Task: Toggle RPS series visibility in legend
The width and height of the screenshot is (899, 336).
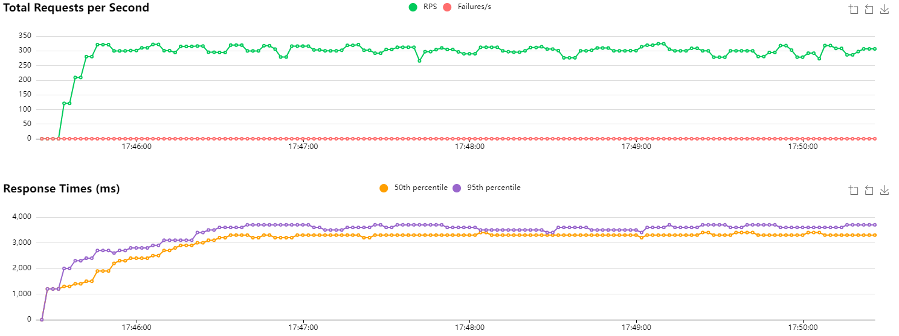Action: click(x=422, y=7)
